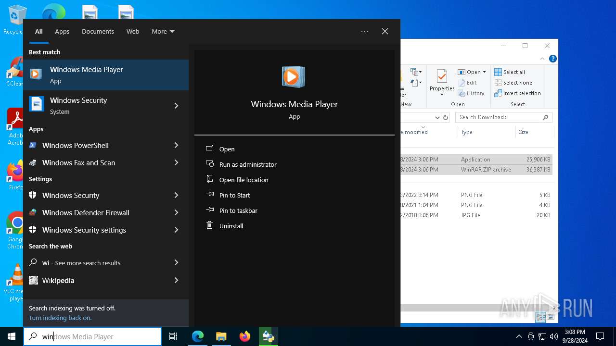Click Turn indexing back on link
The image size is (616, 346).
60,318
